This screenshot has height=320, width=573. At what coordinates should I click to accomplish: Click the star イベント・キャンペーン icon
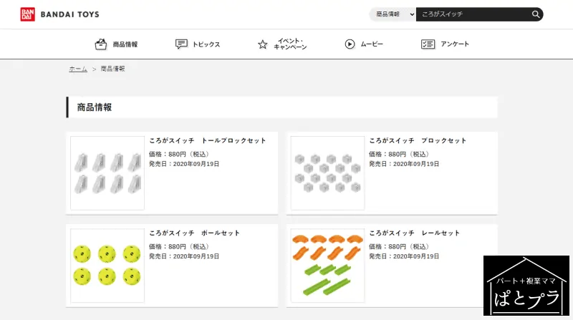pyautogui.click(x=262, y=44)
